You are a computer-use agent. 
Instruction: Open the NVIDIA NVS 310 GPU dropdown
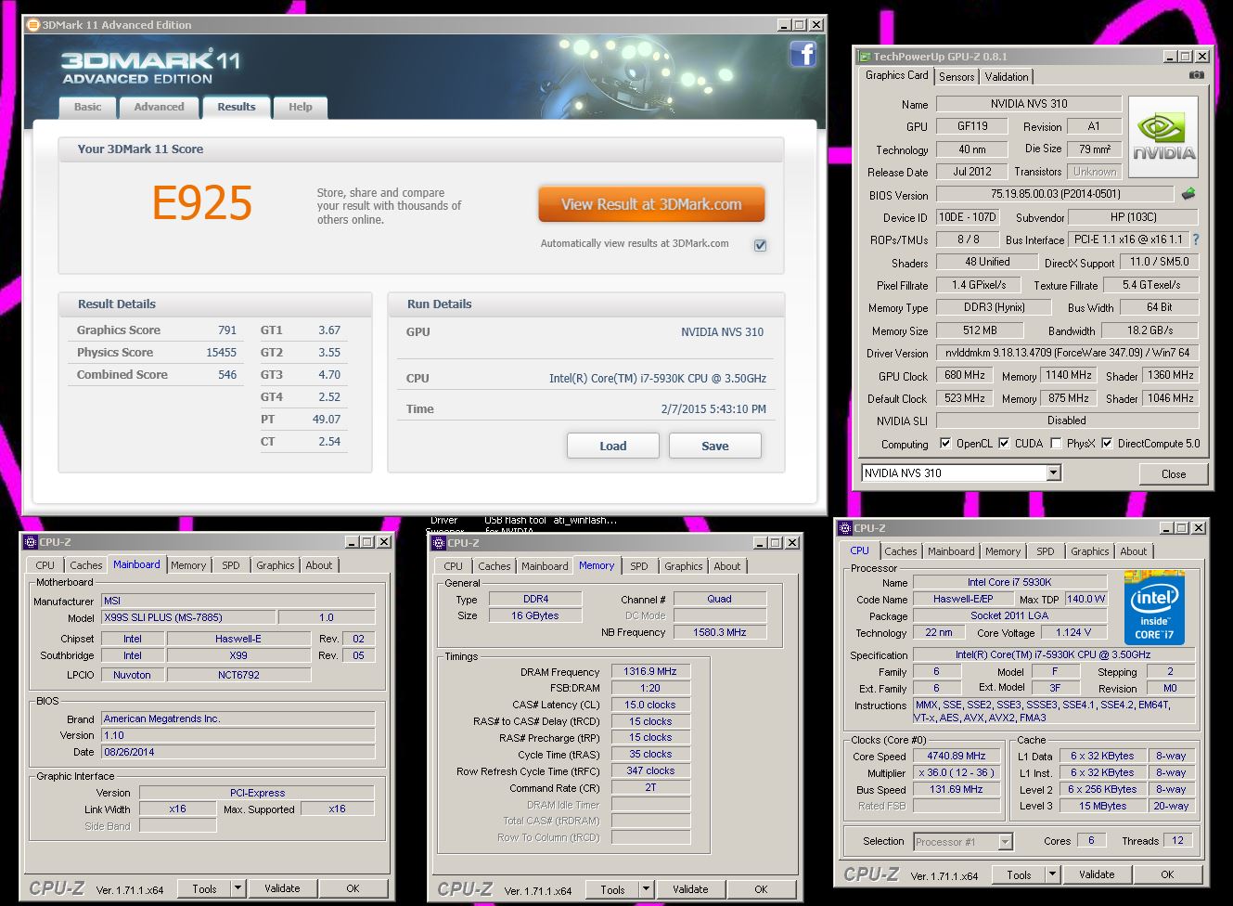[x=1053, y=473]
